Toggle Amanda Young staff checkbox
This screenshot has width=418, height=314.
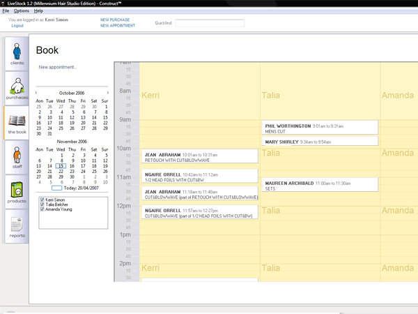(42, 209)
